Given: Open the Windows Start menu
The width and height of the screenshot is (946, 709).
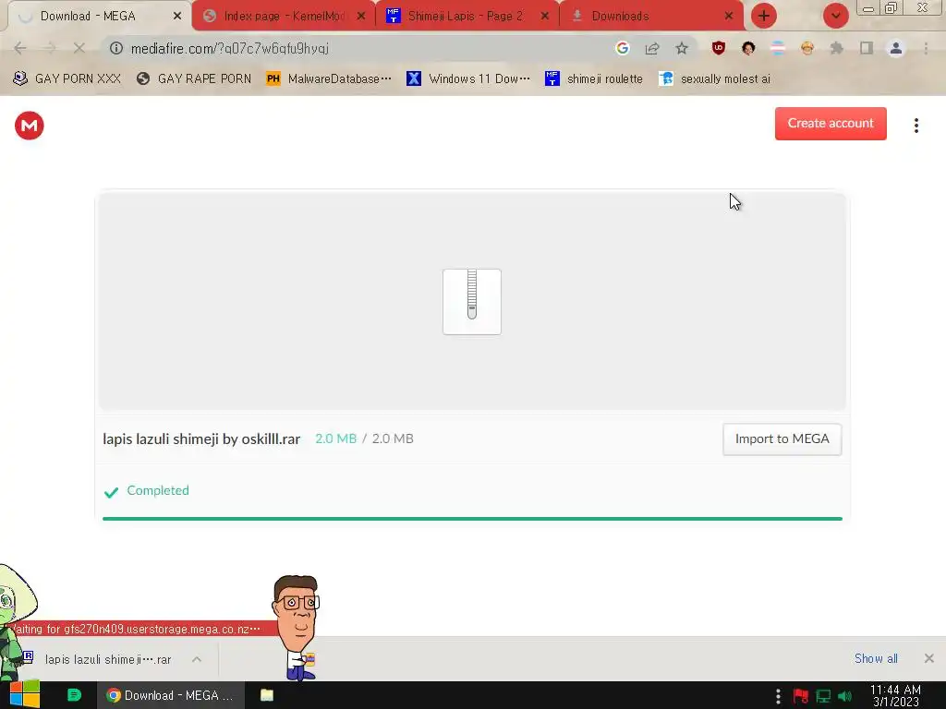Looking at the screenshot, I should point(25,695).
